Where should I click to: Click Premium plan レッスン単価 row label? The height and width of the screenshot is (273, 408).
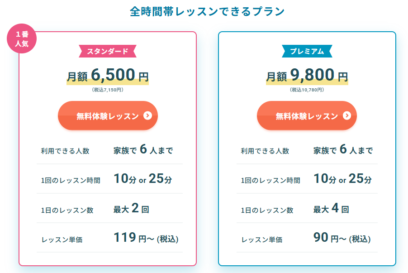261,239
